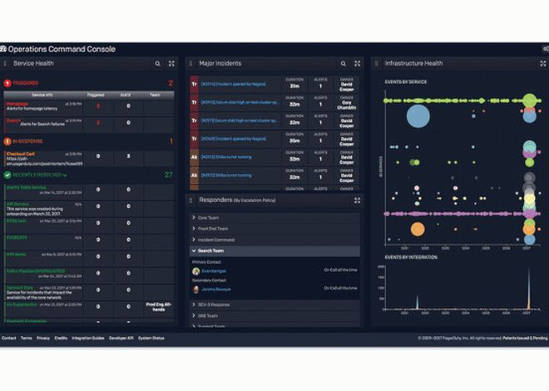Open the Patents Issued & Pending link

[525, 338]
